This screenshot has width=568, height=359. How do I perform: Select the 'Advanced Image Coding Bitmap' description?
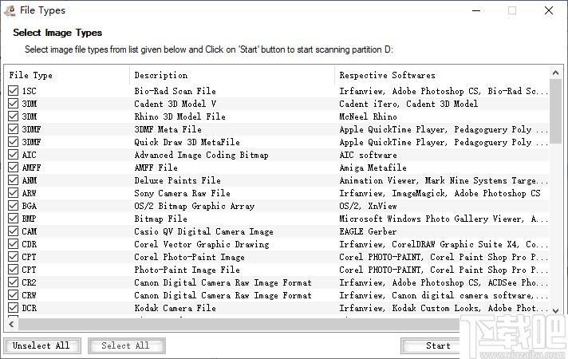(201, 155)
